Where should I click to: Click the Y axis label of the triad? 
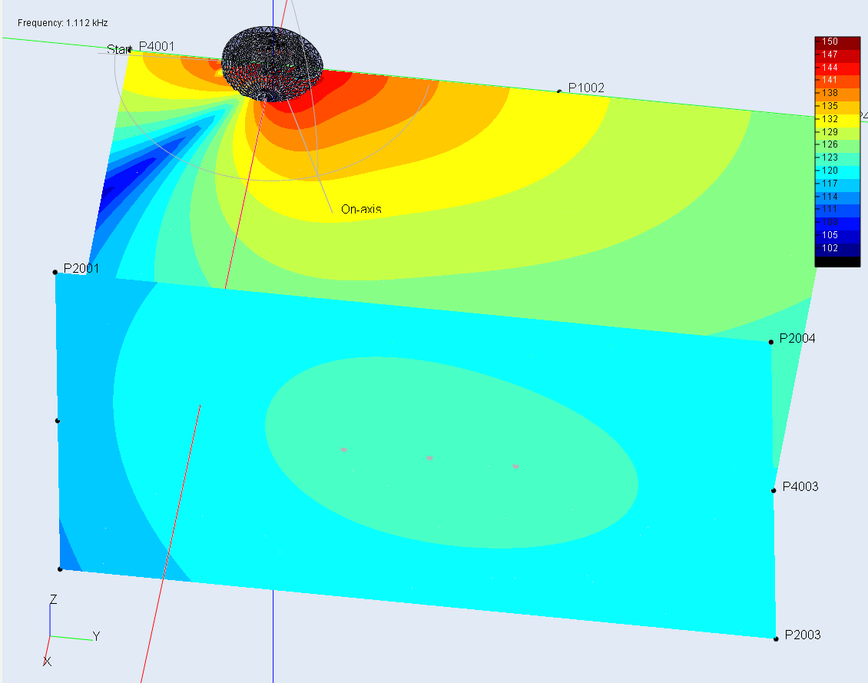[96, 636]
